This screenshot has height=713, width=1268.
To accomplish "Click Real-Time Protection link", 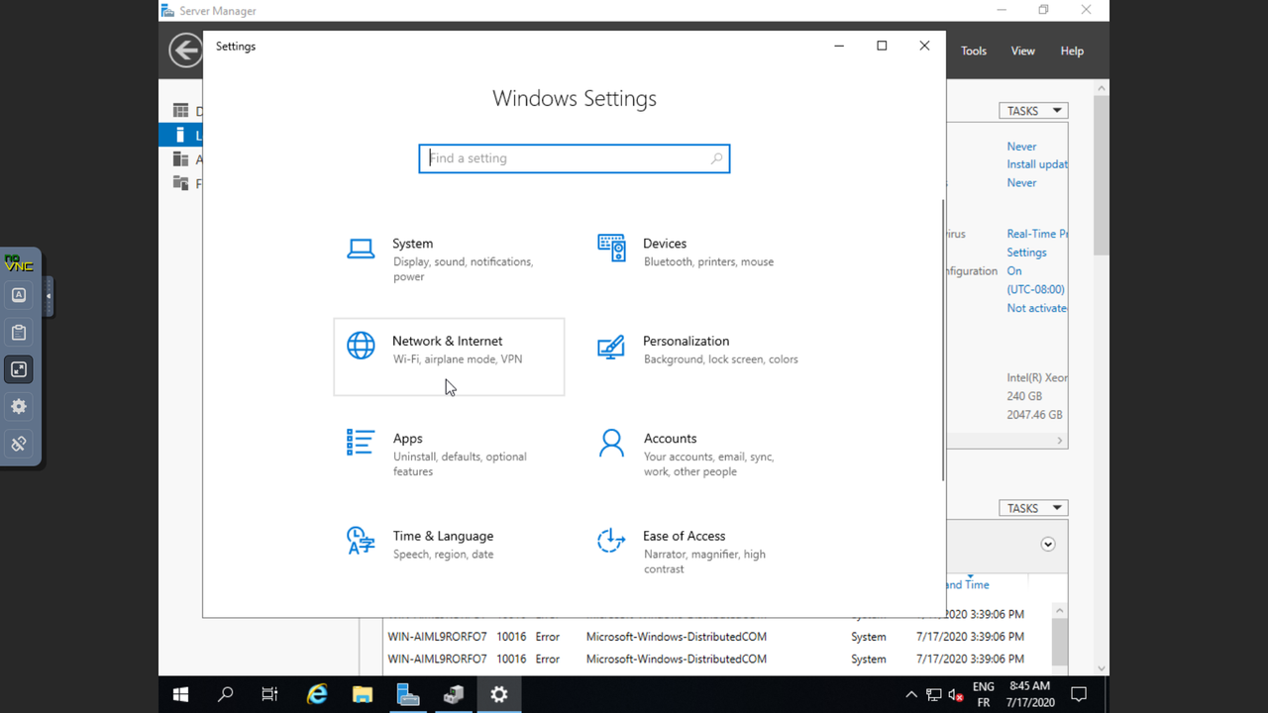I will [1037, 234].
